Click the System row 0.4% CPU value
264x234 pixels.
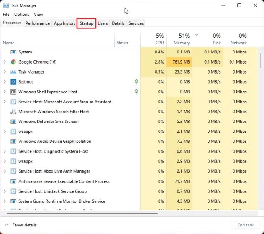click(159, 52)
